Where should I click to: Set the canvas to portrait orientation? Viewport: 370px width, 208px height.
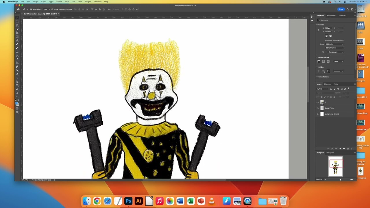tap(327, 36)
